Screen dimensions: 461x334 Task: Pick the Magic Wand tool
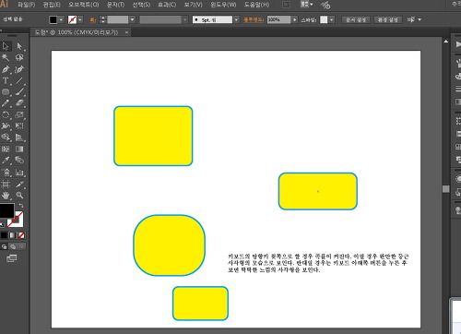tap(6, 57)
